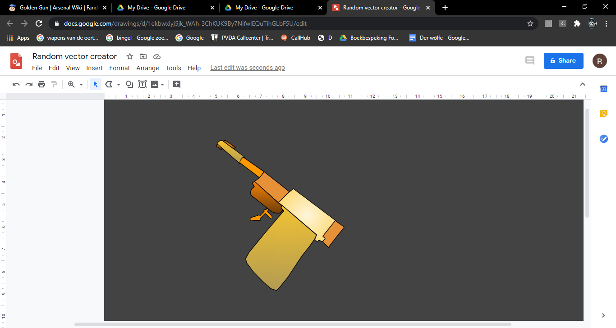The height and width of the screenshot is (328, 616).
Task: Go back with the browser back arrow
Action: tap(10, 23)
